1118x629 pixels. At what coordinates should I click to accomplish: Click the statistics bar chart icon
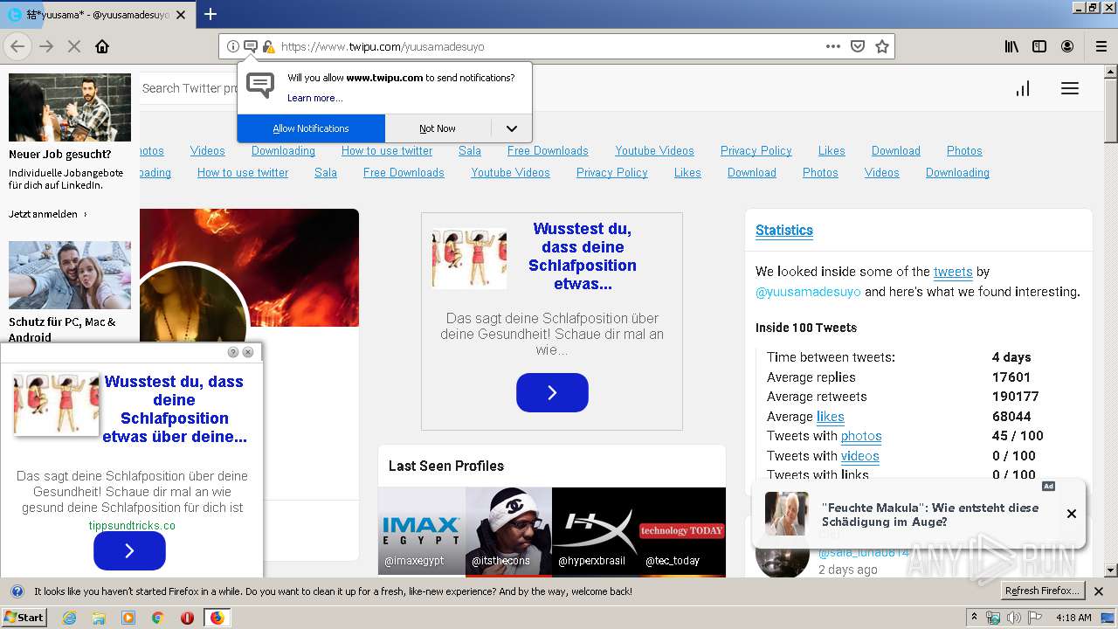click(x=1023, y=88)
